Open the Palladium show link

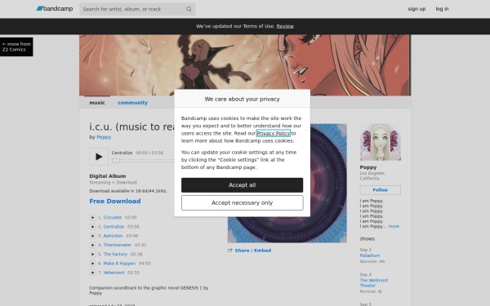click(370, 255)
